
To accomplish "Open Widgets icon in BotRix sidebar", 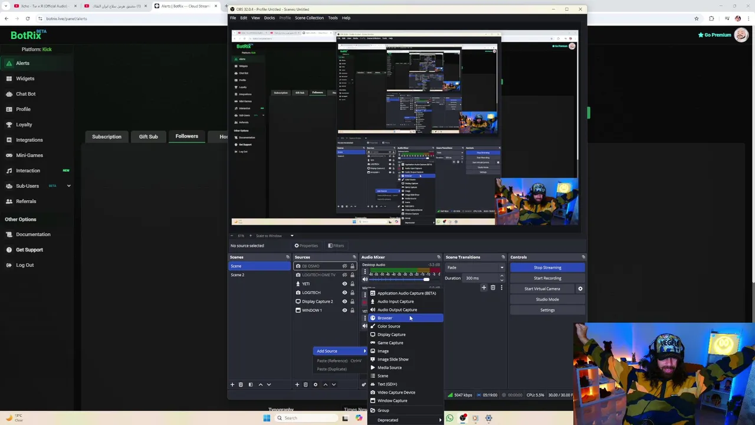I will [x=9, y=79].
